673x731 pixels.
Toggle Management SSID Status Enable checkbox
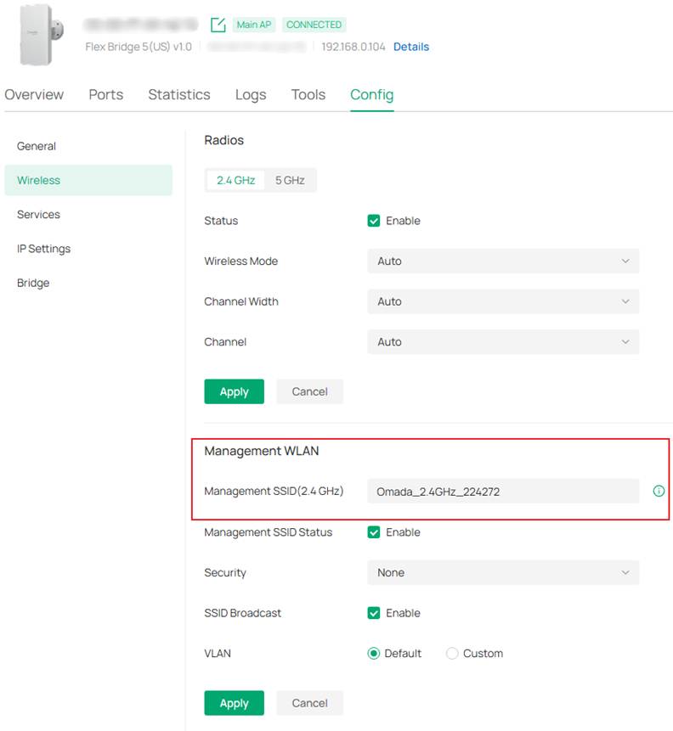[x=373, y=532]
